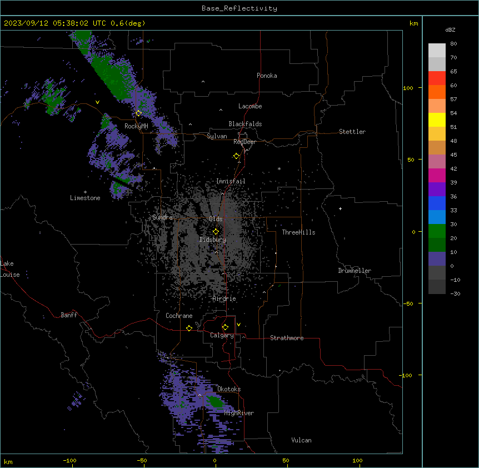Click the Cochrane town label

(x=179, y=316)
